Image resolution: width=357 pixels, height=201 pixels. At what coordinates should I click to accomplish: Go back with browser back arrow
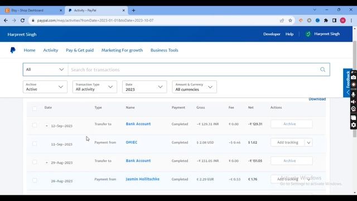click(x=6, y=21)
